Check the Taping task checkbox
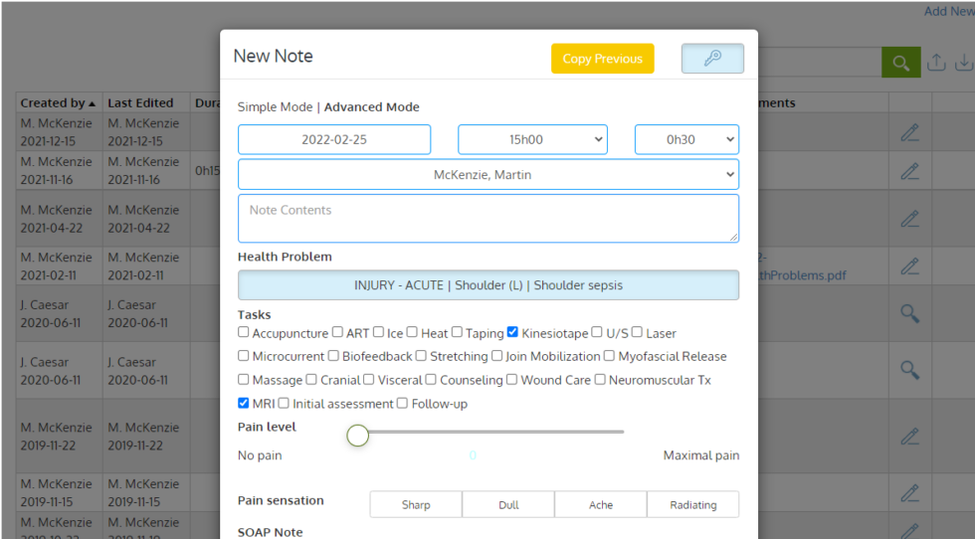 click(x=457, y=332)
